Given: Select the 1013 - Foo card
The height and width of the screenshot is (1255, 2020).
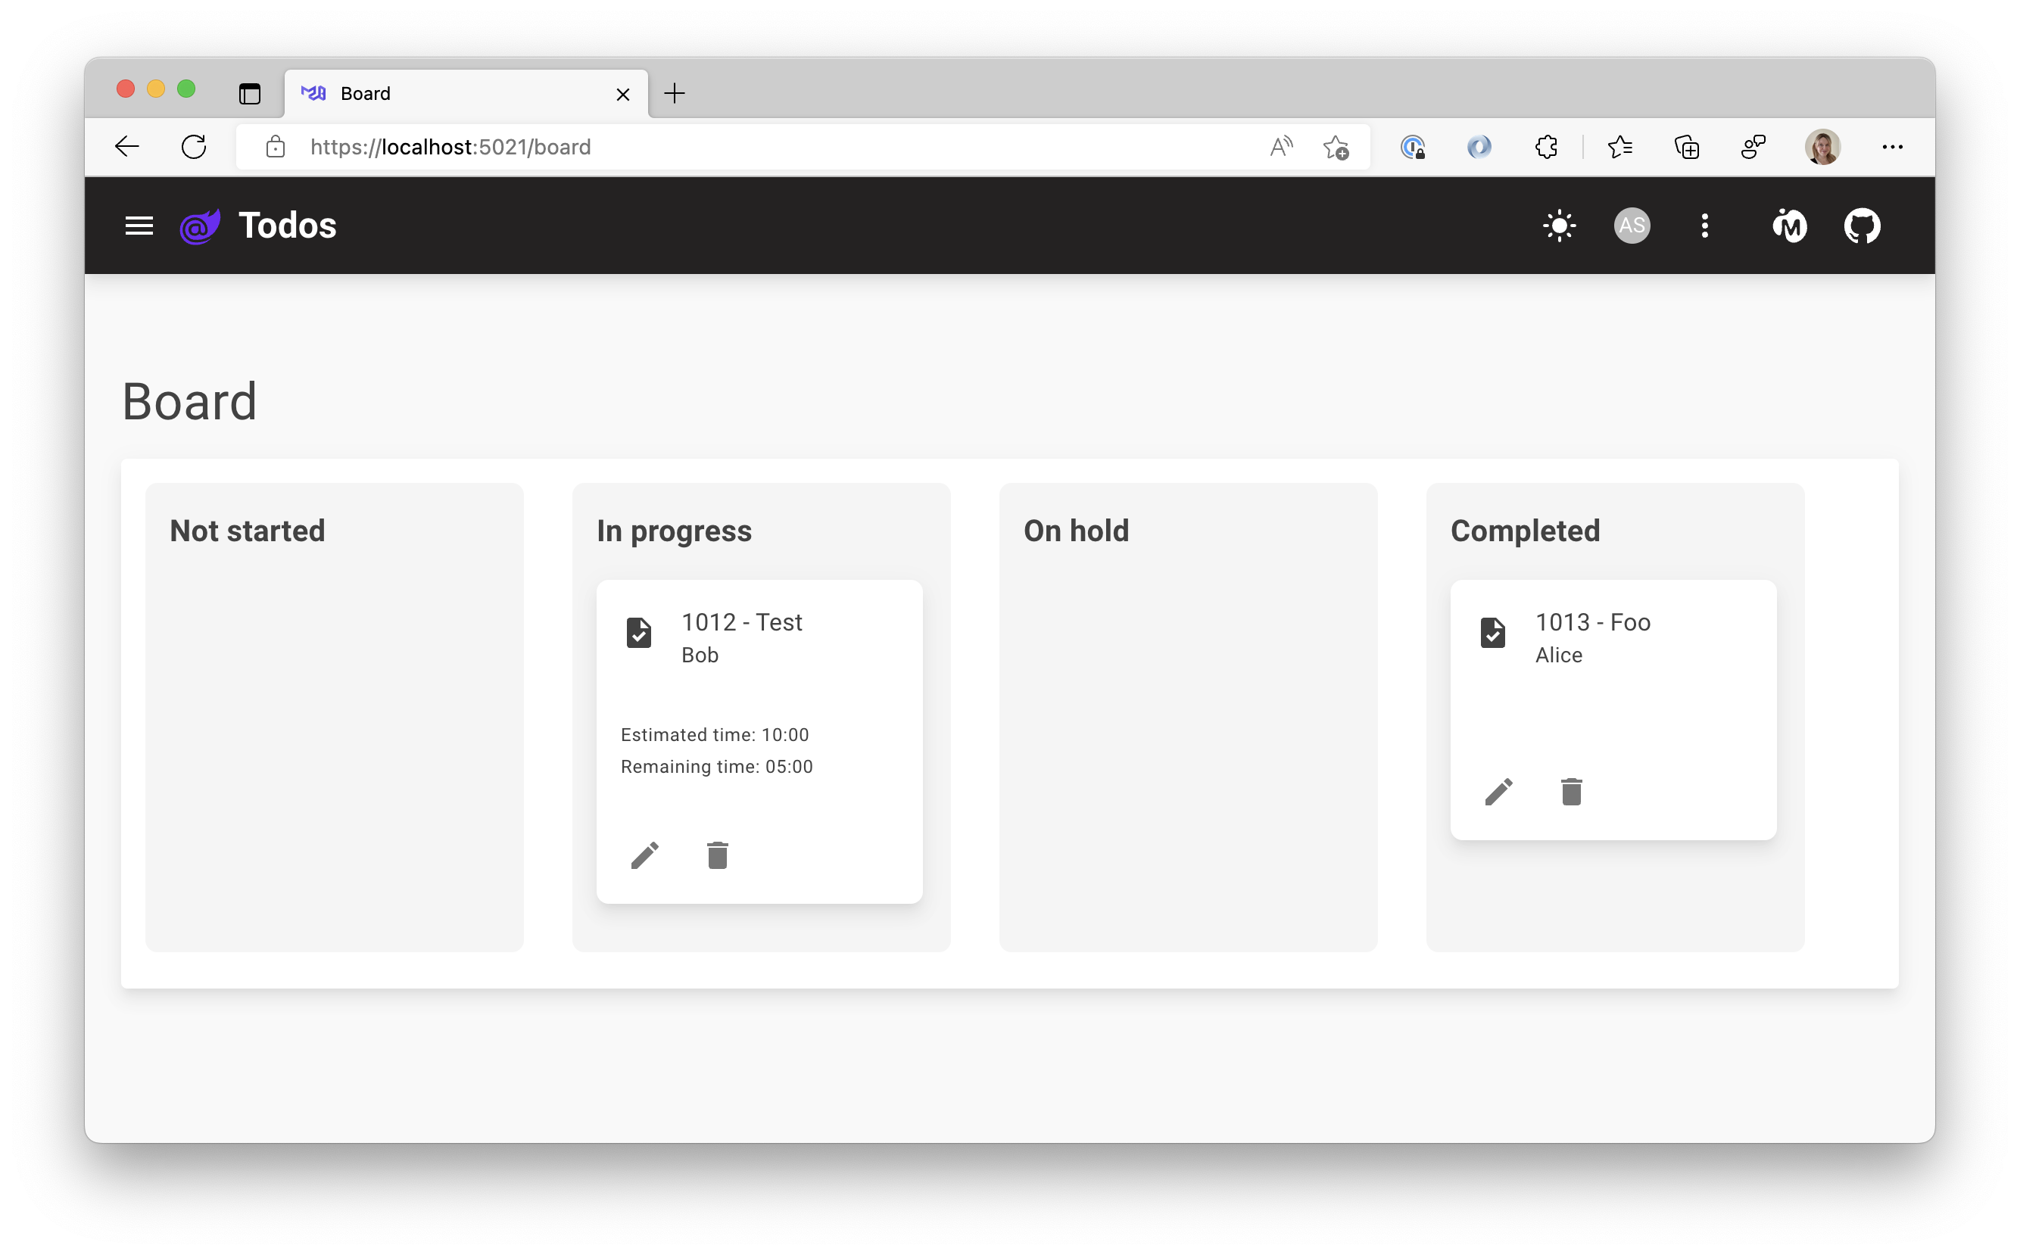Looking at the screenshot, I should coord(1613,697).
